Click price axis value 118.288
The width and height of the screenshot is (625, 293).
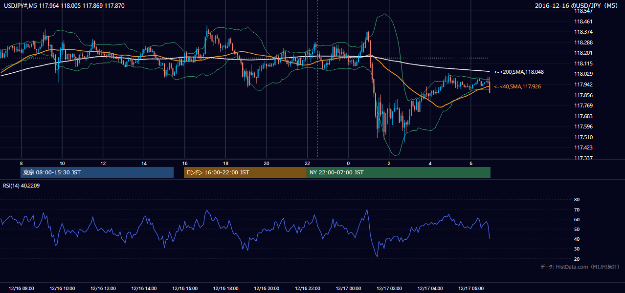[583, 42]
